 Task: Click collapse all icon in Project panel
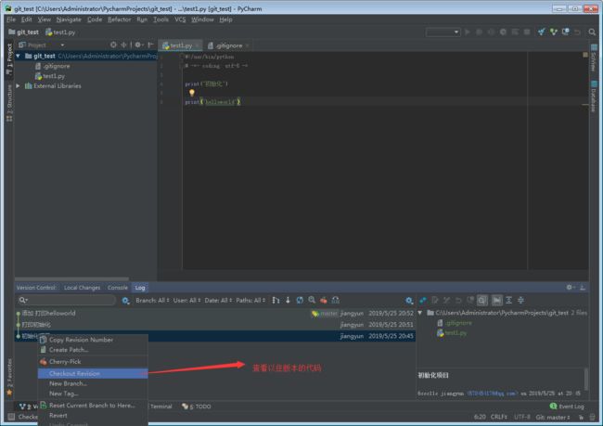(123, 45)
